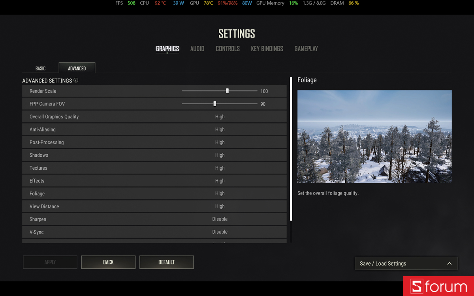Screen dimensions: 474x296
Task: Click the Save / Load Settings chevron arrow
Action: tap(449, 264)
